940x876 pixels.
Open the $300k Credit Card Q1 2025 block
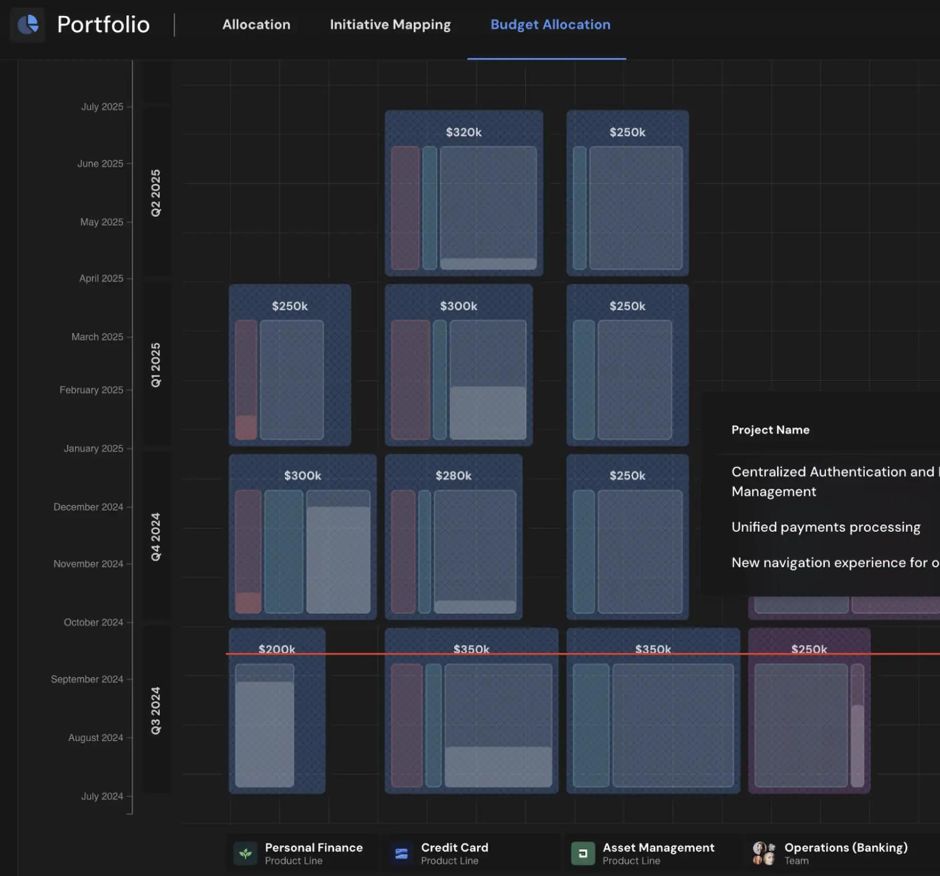click(459, 365)
